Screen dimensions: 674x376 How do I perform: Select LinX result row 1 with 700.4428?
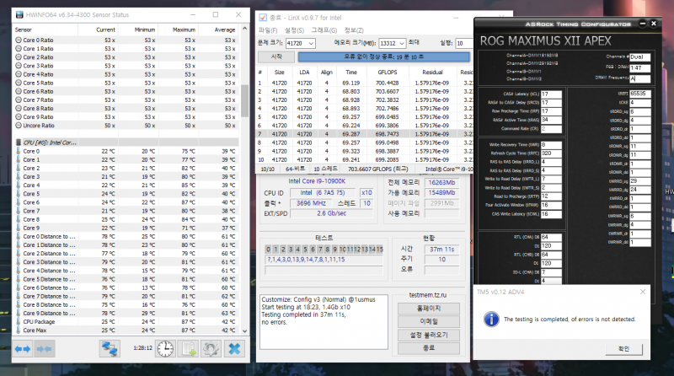point(365,83)
